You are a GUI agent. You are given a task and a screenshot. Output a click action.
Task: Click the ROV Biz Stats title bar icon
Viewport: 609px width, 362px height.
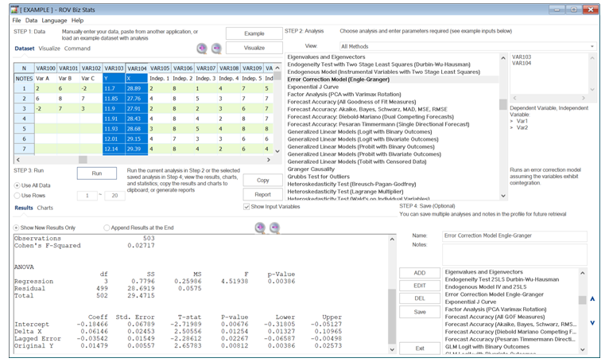15,10
